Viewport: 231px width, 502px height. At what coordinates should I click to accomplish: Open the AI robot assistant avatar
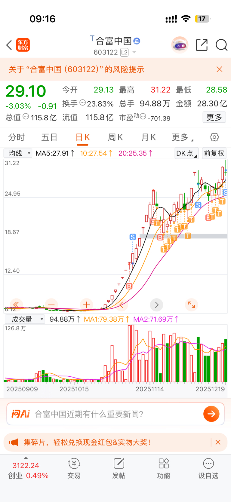point(180,45)
